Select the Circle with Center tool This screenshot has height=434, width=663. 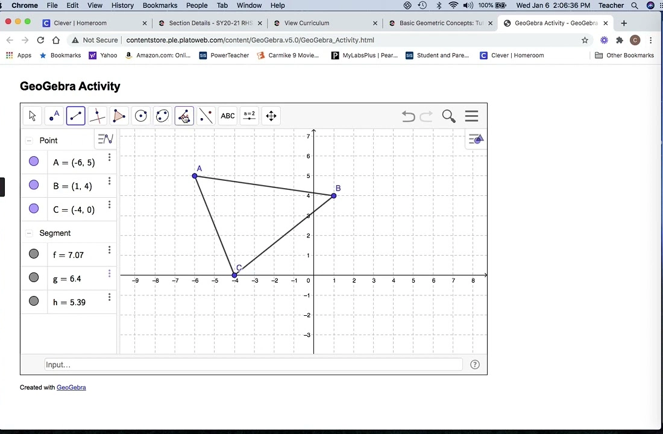pos(141,116)
